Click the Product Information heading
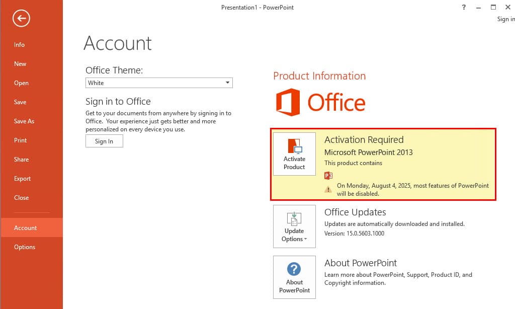The height and width of the screenshot is (309, 515). point(319,76)
